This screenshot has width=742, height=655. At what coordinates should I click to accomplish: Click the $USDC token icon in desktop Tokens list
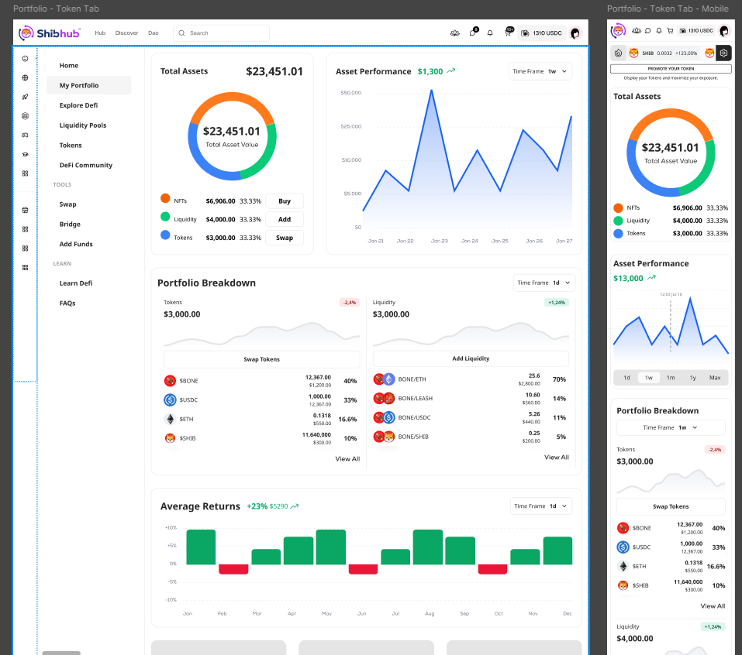click(170, 400)
